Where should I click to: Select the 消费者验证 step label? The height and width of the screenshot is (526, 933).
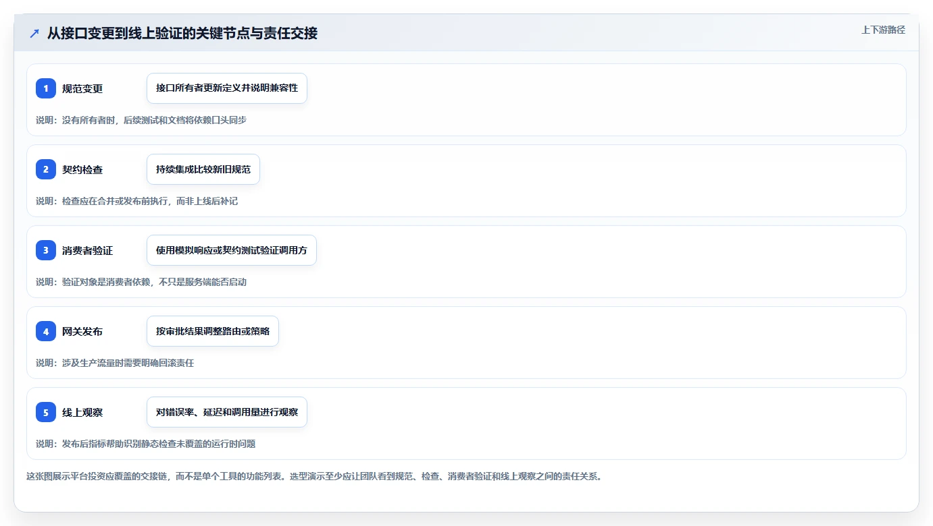[x=88, y=250]
